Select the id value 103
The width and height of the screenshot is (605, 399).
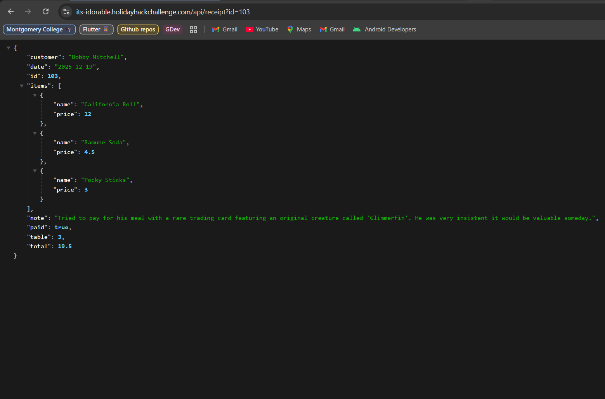(53, 76)
